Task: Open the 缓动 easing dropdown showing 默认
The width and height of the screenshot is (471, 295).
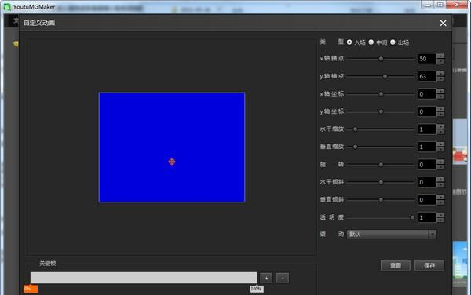Action: point(392,235)
